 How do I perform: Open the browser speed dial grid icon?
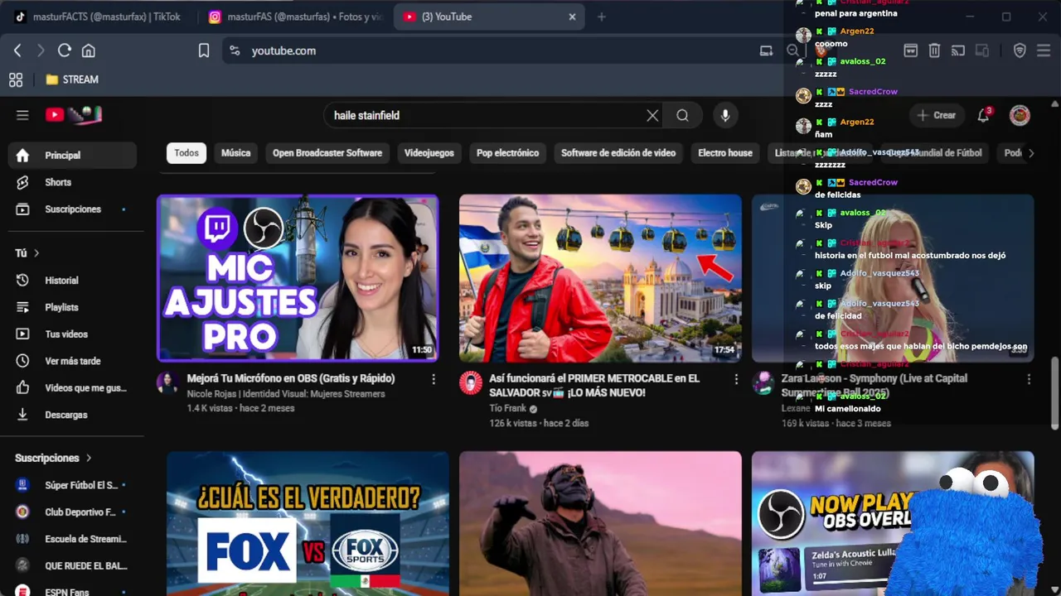click(x=15, y=79)
